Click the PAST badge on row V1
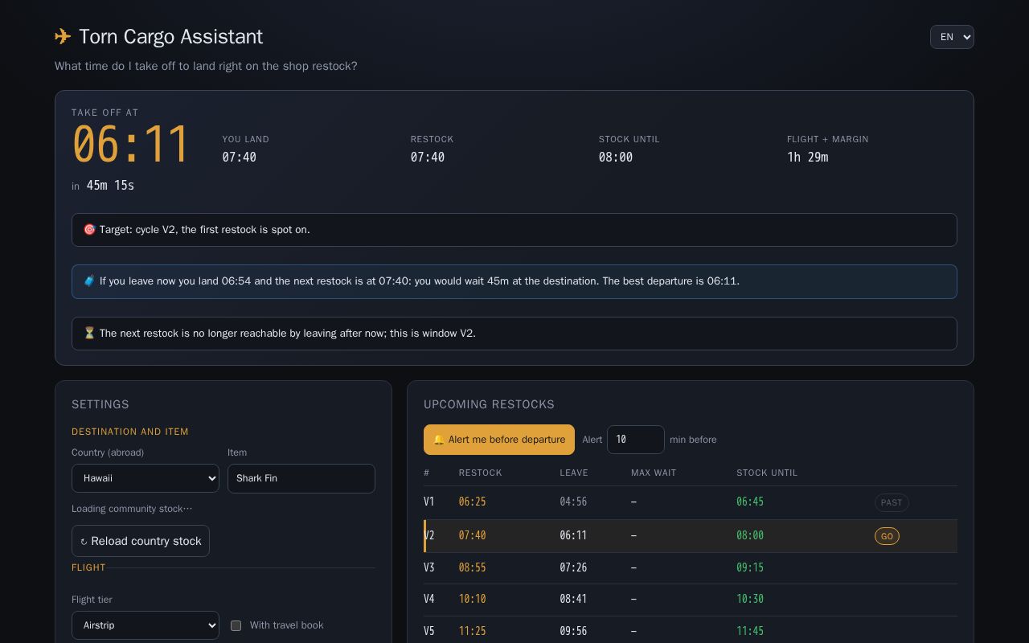Viewport: 1029px width, 643px height. (x=892, y=502)
